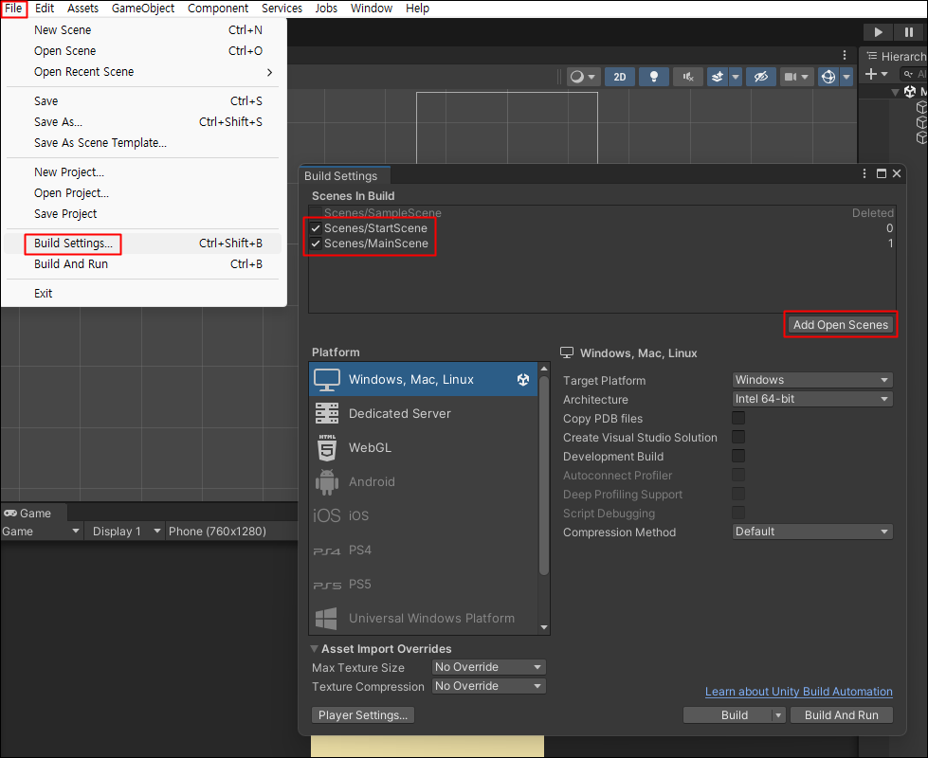Screen dimensions: 928x758
Task: Open the Gizmos dropdown arrow
Action: pyautogui.click(x=846, y=77)
